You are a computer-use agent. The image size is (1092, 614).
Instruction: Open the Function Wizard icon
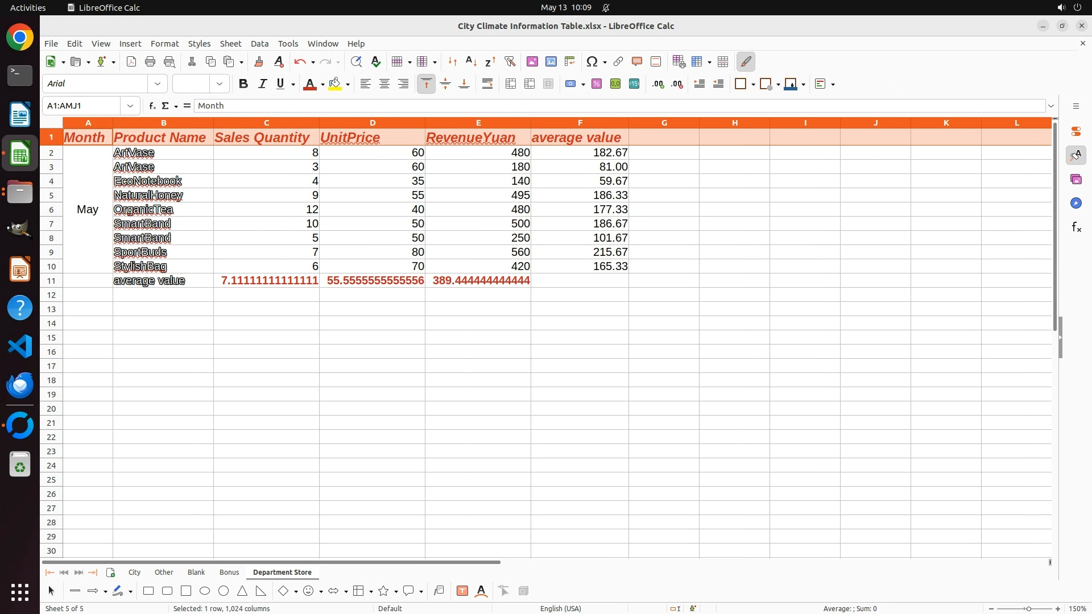point(152,106)
